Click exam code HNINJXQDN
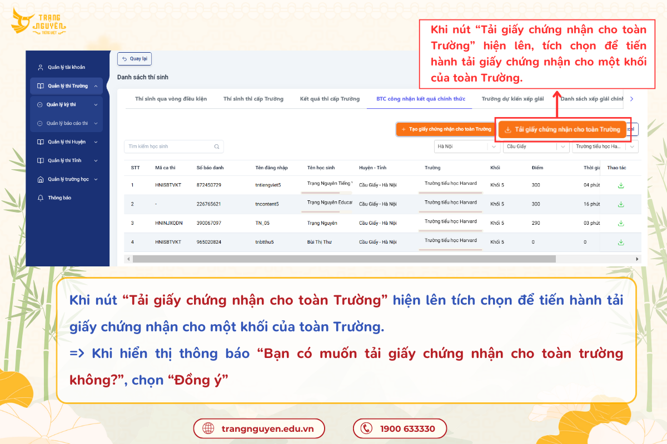Viewport: 667px width, 444px height. (x=169, y=223)
